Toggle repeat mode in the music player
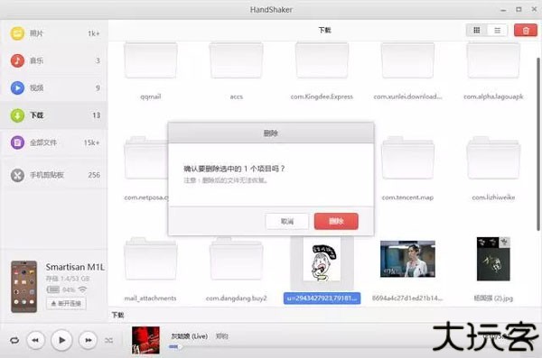This screenshot has width=542, height=358. click(x=14, y=340)
